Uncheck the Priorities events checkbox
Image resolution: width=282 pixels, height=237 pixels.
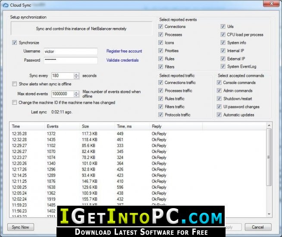pyautogui.click(x=160, y=51)
